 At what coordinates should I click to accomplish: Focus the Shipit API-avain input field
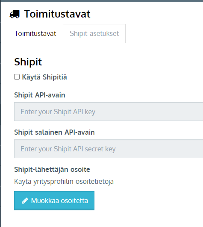109,112
